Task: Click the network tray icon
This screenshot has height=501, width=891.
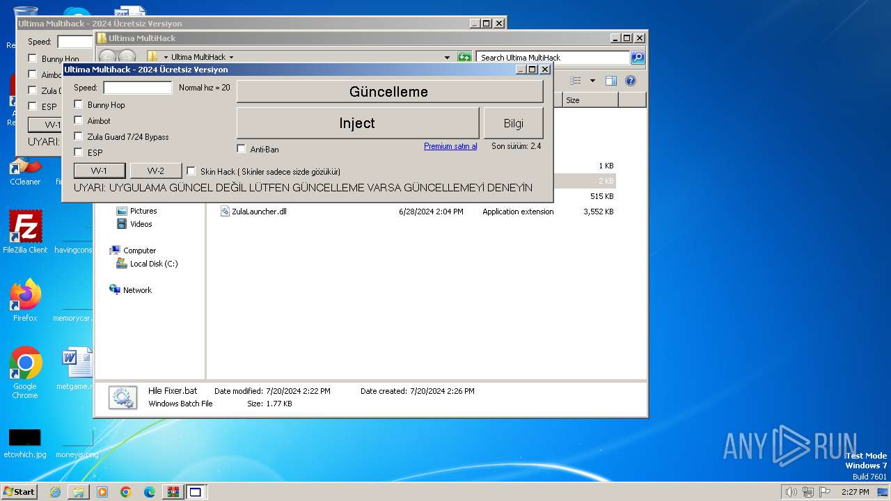Action: [x=808, y=492]
